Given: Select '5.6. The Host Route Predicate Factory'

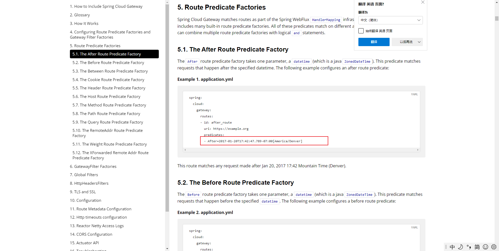Looking at the screenshot, I should [106, 97].
